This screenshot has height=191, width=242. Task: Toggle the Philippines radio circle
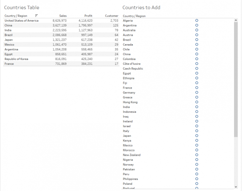pos(197,179)
